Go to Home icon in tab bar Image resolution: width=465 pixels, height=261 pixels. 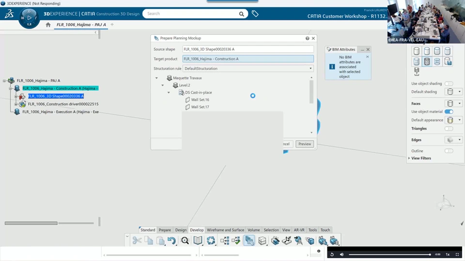(x=48, y=25)
